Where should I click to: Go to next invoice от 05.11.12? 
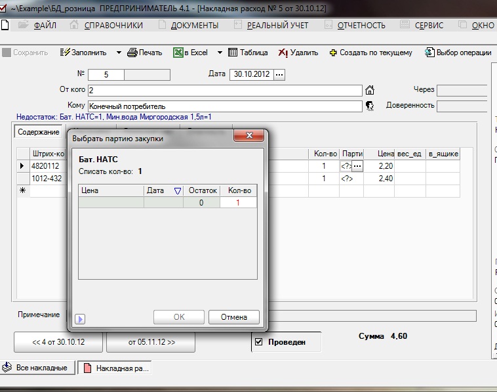pos(152,342)
